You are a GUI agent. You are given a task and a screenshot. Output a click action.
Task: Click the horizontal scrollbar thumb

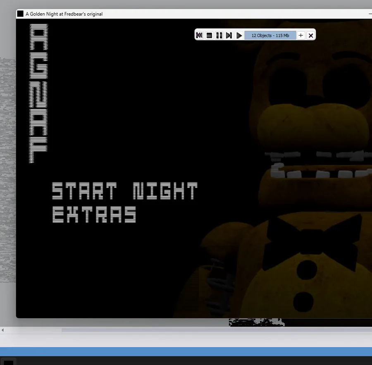(x=217, y=330)
